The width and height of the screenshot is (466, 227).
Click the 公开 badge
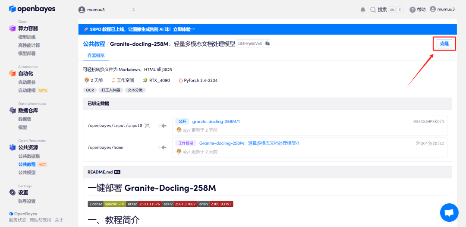[182, 121]
